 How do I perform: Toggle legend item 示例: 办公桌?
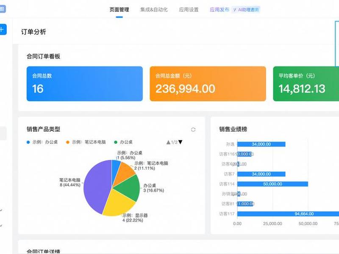[x=42, y=142]
